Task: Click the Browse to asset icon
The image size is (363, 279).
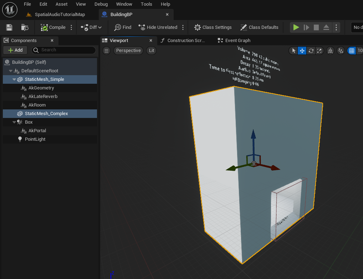Action: click(25, 27)
